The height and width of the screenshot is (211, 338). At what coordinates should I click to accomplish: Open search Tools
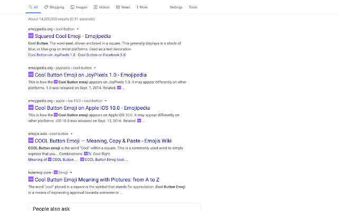click(x=193, y=7)
